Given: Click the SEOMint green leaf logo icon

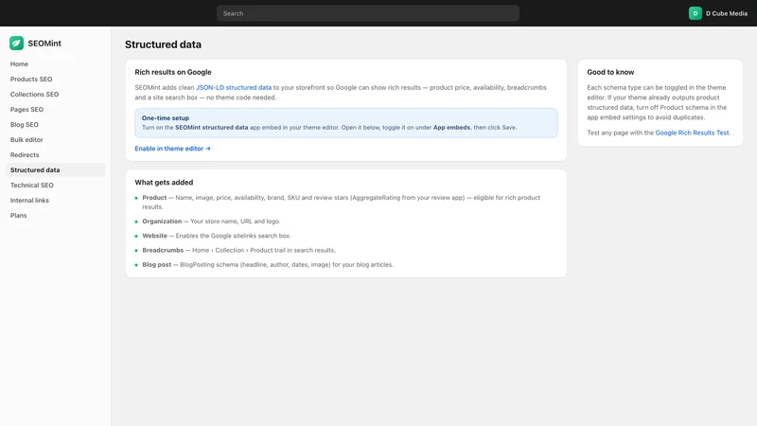Looking at the screenshot, I should (x=16, y=43).
